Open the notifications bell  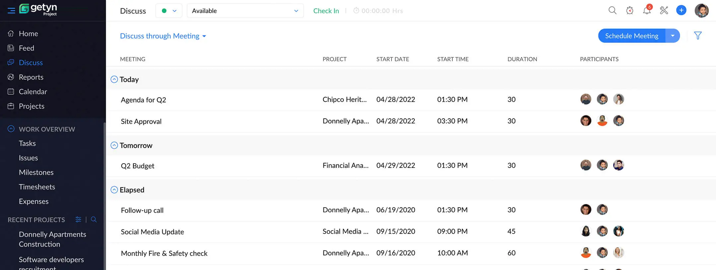click(x=647, y=10)
